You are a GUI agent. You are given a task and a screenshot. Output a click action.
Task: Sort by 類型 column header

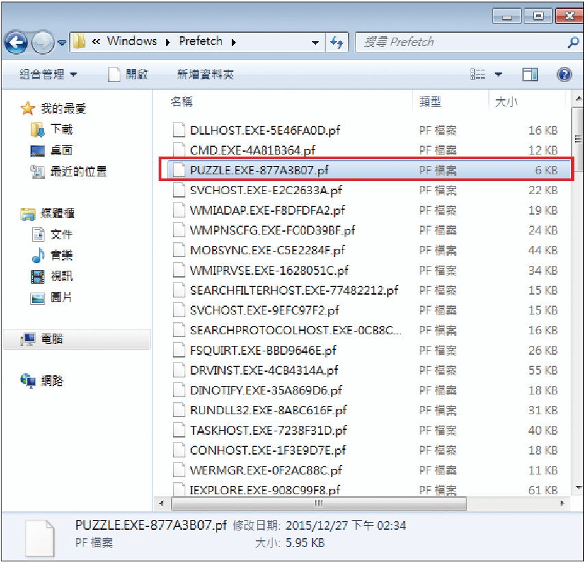[x=430, y=102]
